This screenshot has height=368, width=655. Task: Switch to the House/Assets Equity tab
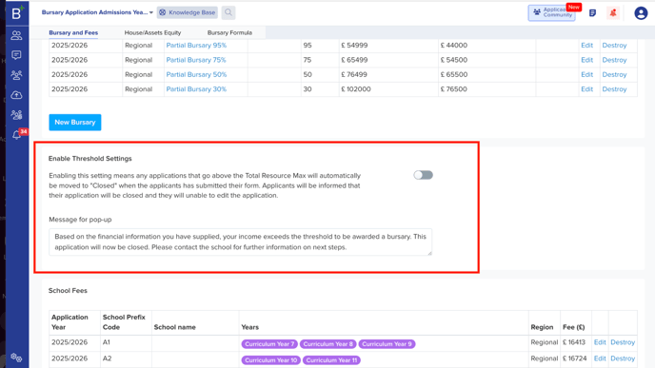pyautogui.click(x=152, y=32)
